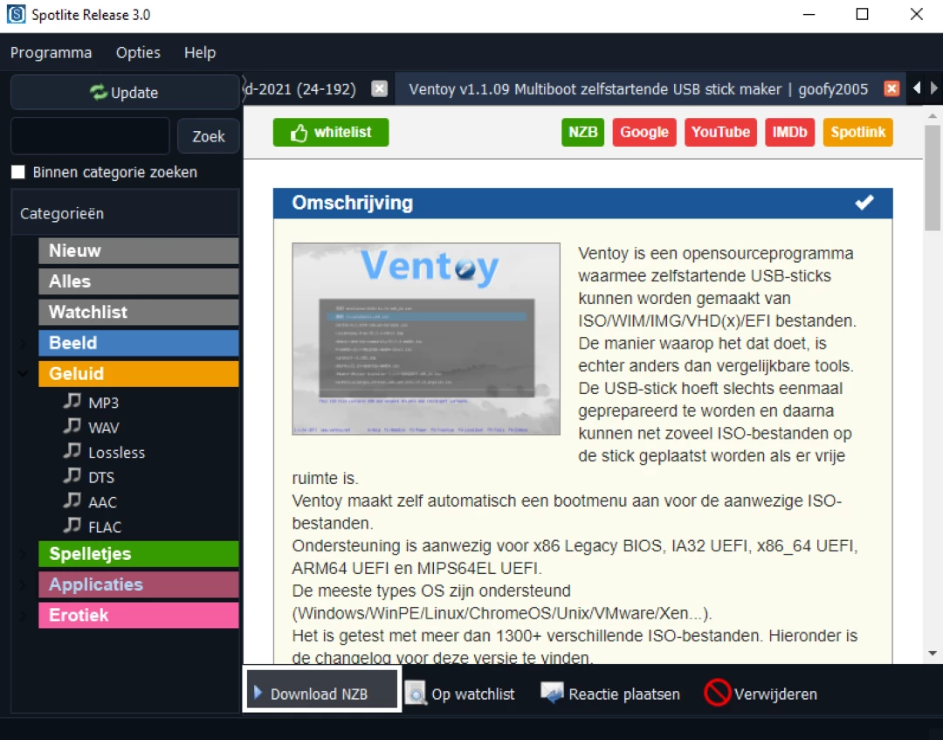Viewport: 943px width, 740px height.
Task: Open Reactie plaatsen to write a comment
Action: 553,693
